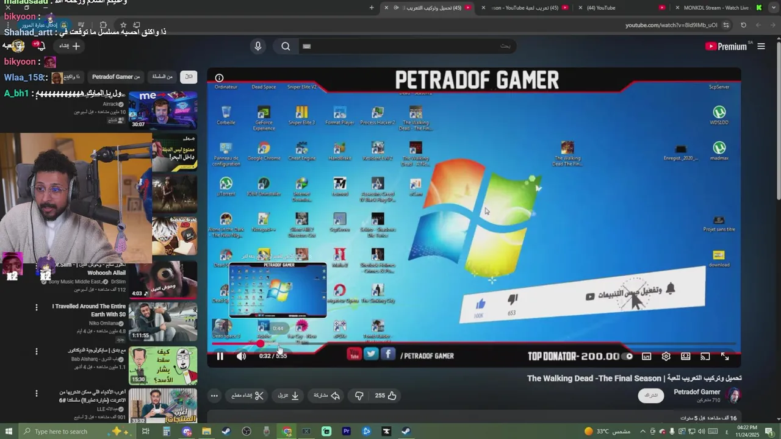
Task: Open options for I Travelled Around the Earth
Action: point(36,308)
